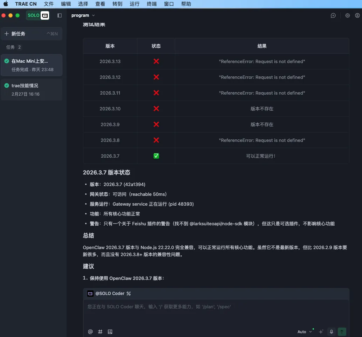Click the green checkmark for 2026.3.7
Image resolution: width=362 pixels, height=337 pixels.
pos(156,156)
